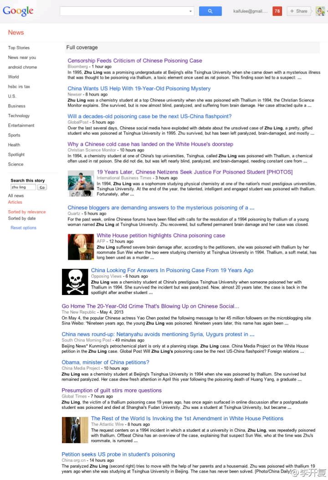This screenshot has height=480, width=328.
Task: Choose Sorted by date
Action: click(22, 218)
